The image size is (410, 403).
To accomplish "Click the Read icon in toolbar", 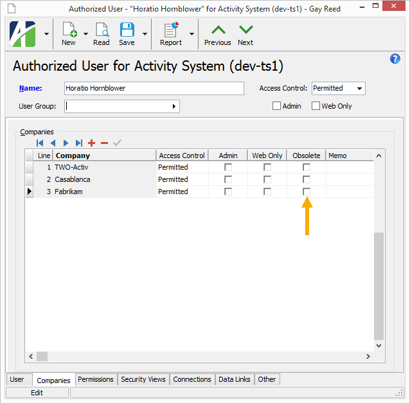I will click(102, 30).
